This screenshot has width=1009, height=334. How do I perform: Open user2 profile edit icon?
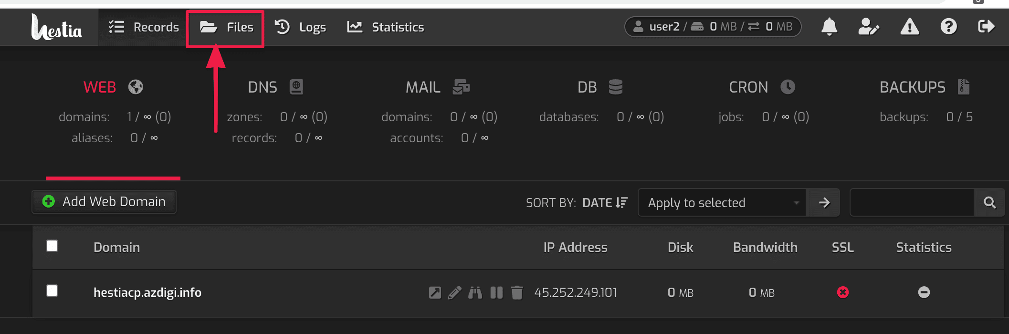[x=869, y=27]
